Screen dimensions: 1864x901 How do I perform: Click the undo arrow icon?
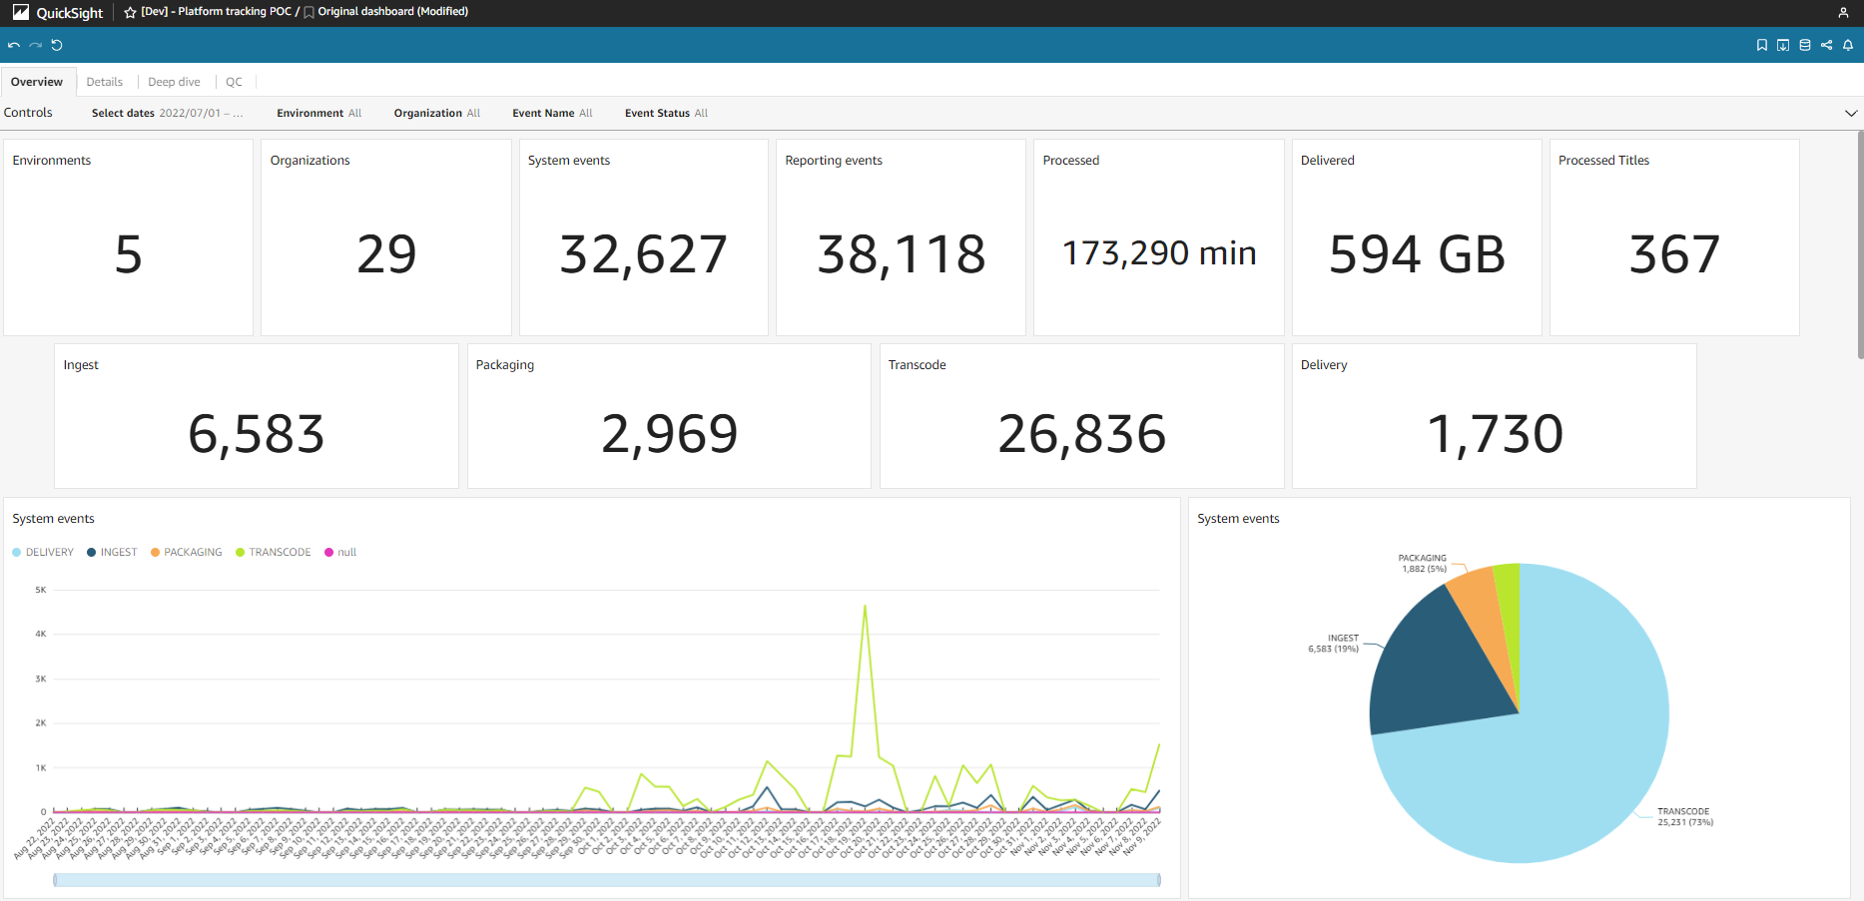pos(13,45)
